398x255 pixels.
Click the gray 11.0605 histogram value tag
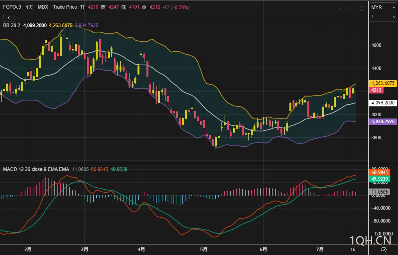coord(380,192)
